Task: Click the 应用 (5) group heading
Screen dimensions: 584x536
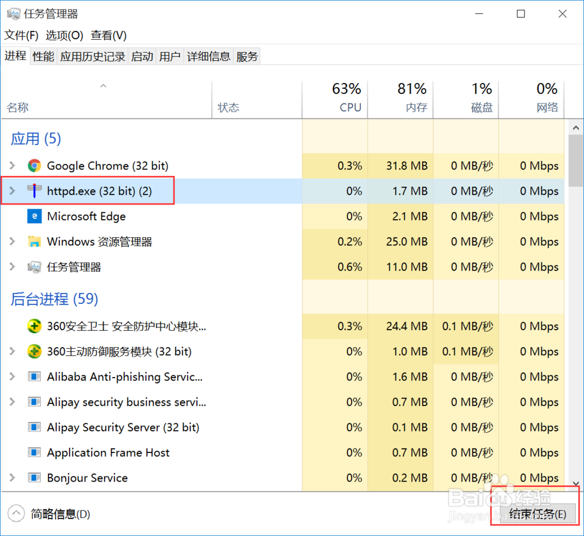Action: [x=36, y=139]
